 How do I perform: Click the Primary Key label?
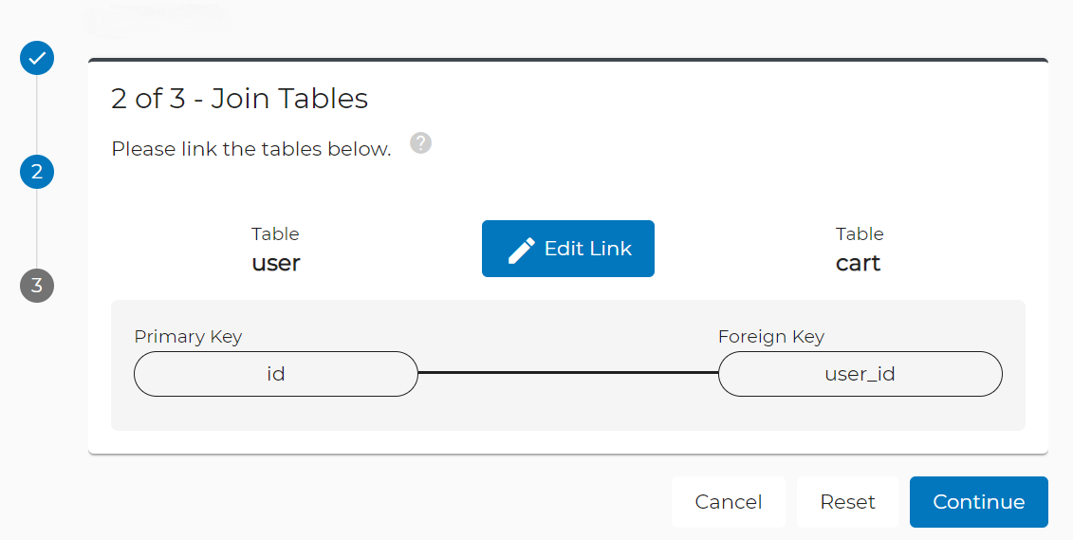pos(188,337)
